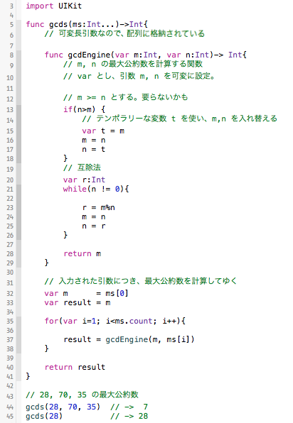Click line number 5 in the gutter
293x423 pixels.
click(x=11, y=25)
